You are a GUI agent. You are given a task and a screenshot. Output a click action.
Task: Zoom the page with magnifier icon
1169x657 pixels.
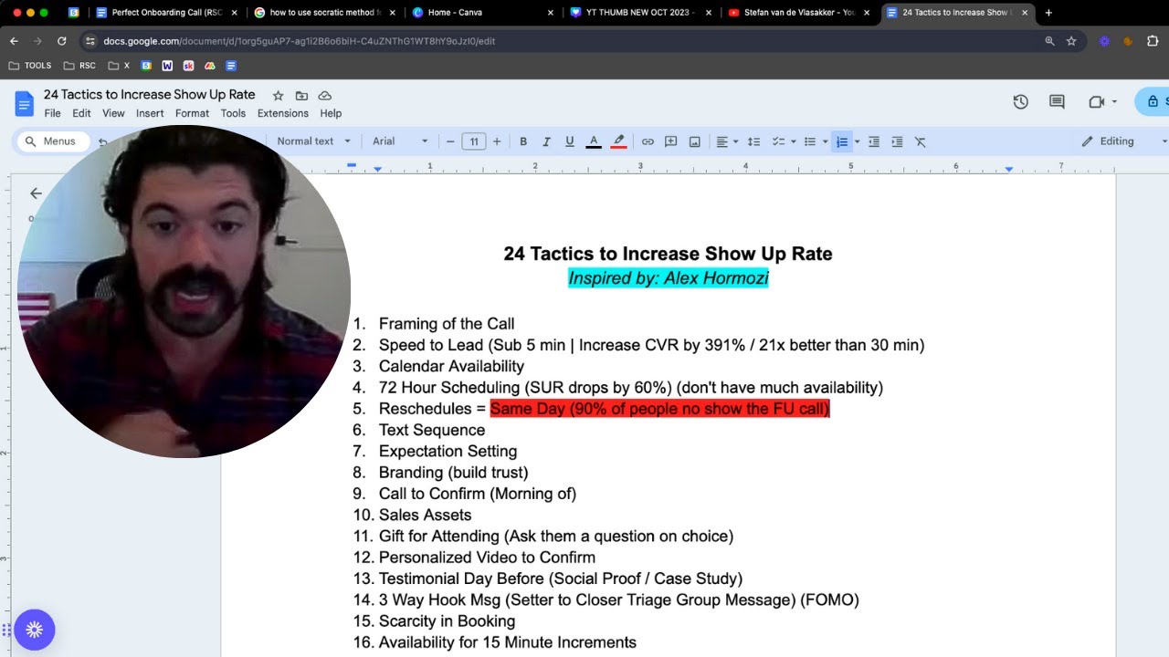click(1049, 41)
